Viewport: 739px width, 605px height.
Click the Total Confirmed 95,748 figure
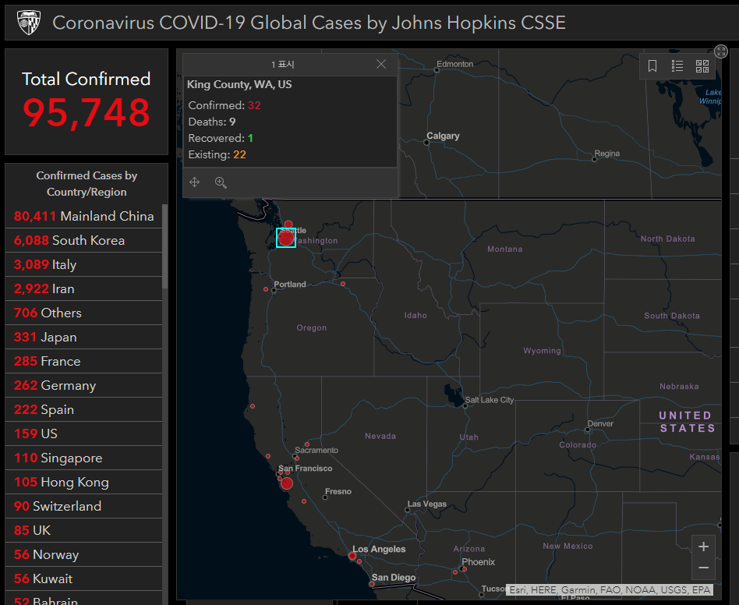tap(87, 113)
